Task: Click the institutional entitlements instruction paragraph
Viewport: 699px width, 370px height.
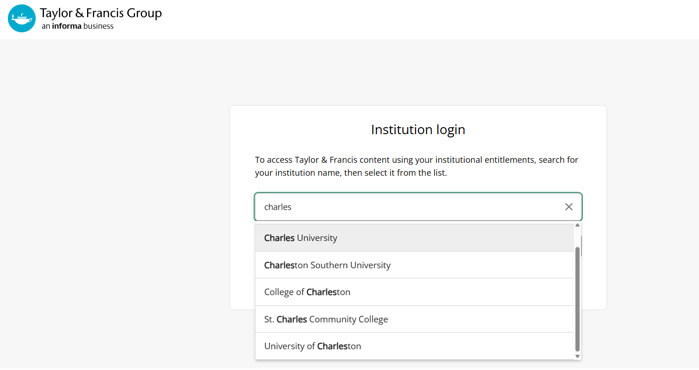Action: point(417,167)
